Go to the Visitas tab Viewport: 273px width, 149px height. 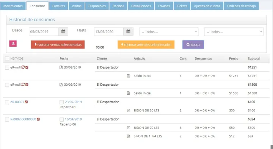coord(77,6)
